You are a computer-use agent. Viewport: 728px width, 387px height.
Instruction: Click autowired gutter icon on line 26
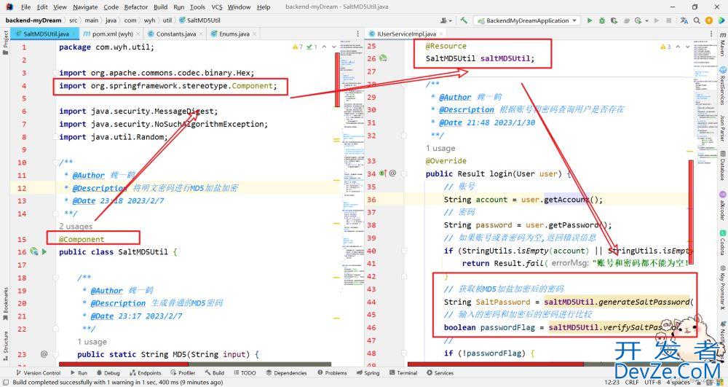(383, 58)
